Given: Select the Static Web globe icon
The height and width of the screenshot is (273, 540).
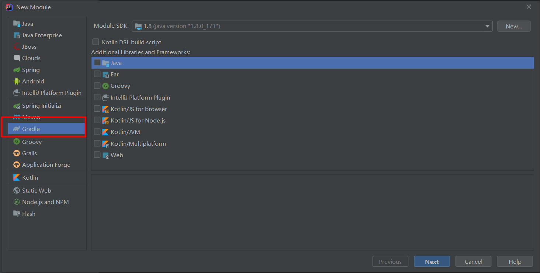Looking at the screenshot, I should pyautogui.click(x=17, y=190).
